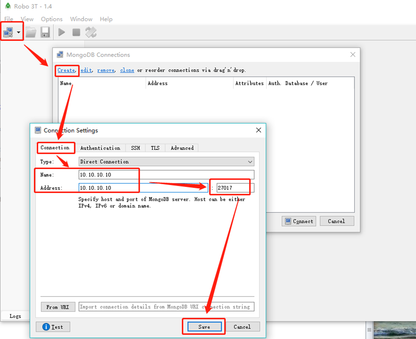416x339 pixels.
Task: Click the remove connection link
Action: [105, 70]
